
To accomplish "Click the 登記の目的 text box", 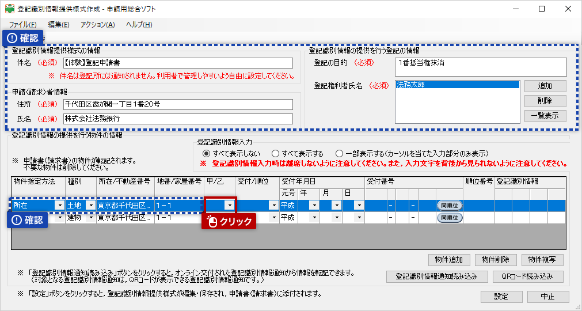I will (481, 67).
